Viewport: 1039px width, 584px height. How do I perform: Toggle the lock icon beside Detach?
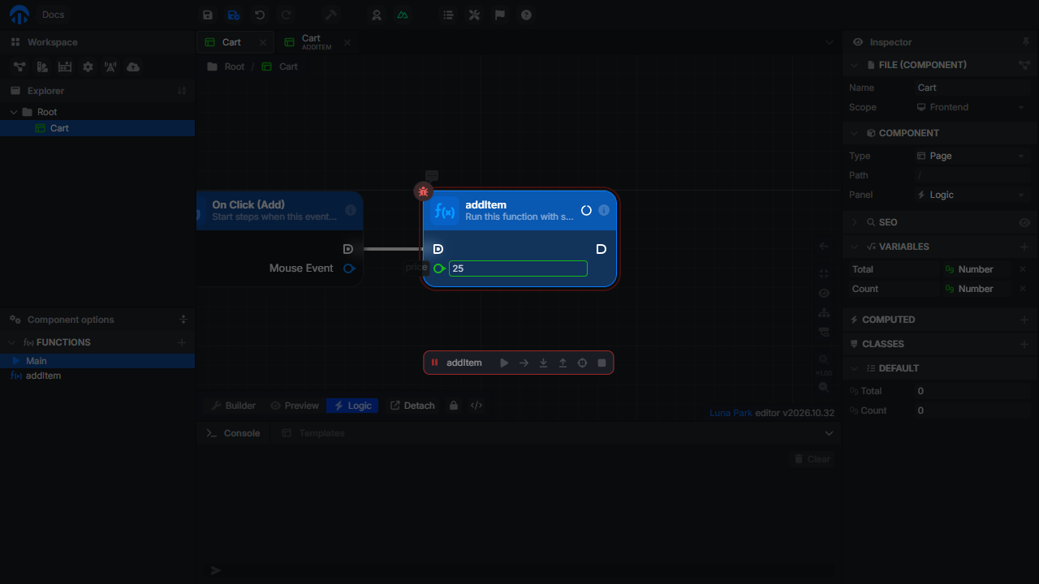[454, 406]
